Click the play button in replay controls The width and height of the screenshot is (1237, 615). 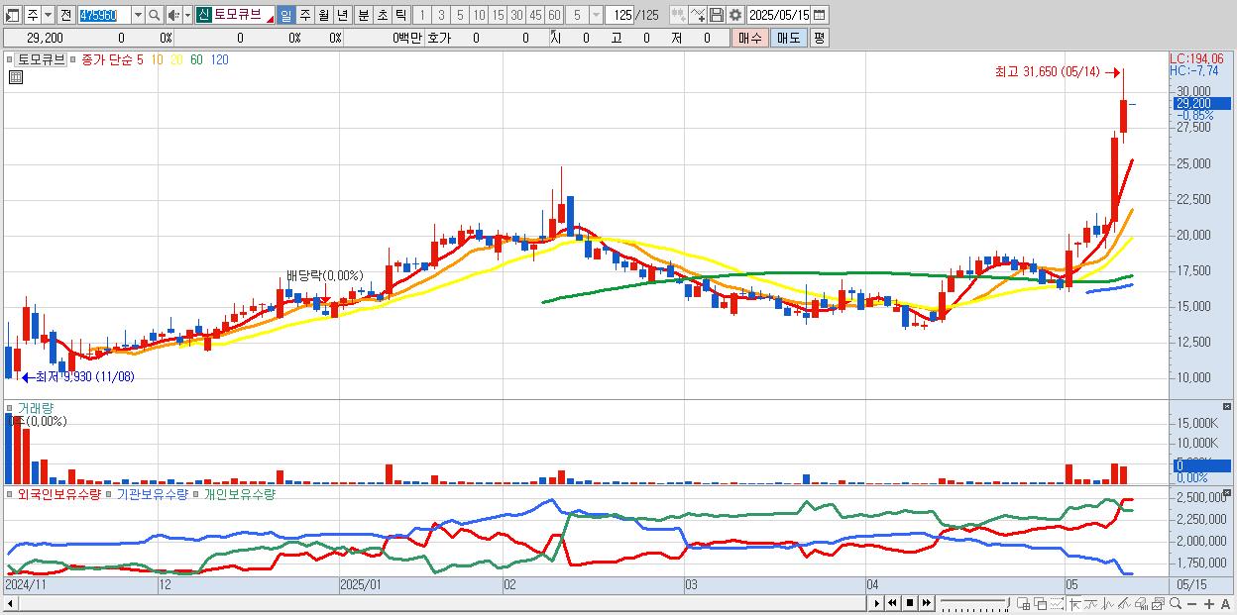pos(876,603)
